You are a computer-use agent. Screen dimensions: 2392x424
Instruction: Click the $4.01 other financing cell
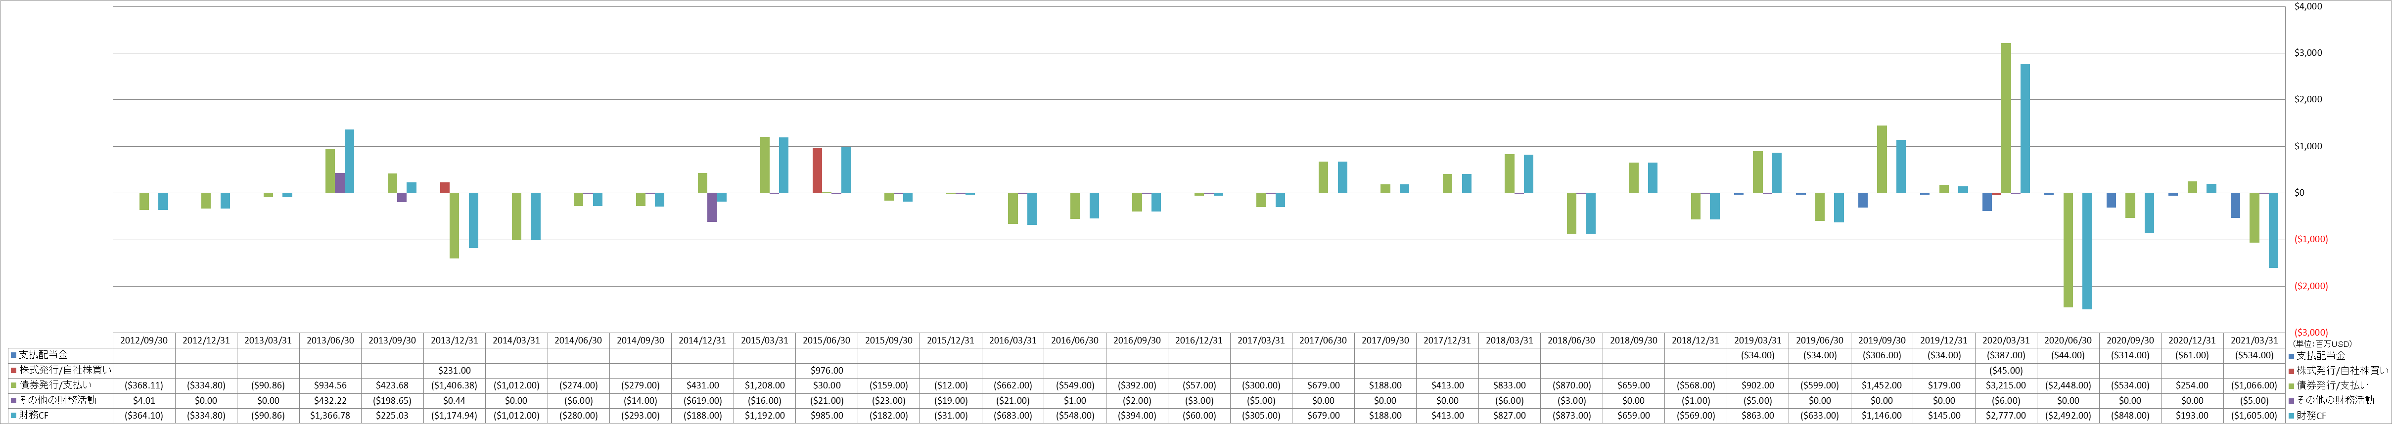click(144, 401)
